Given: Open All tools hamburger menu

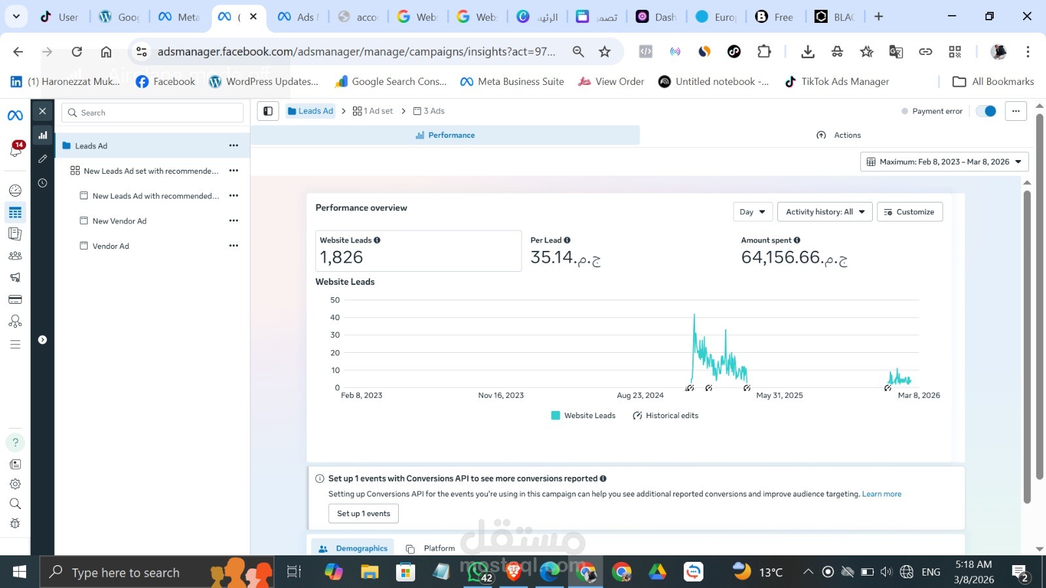Looking at the screenshot, I should tap(15, 344).
